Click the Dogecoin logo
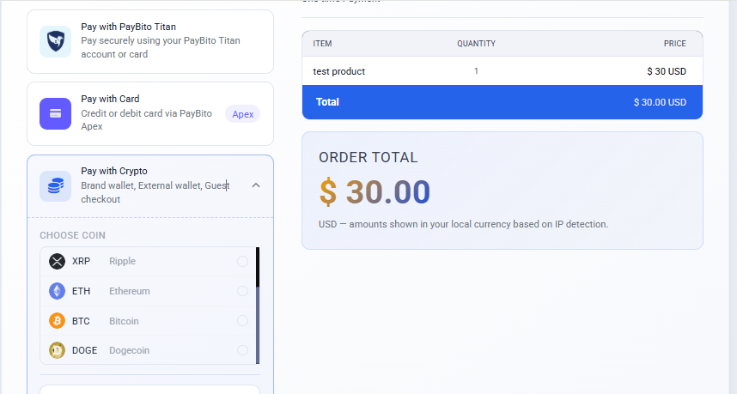737x394 pixels. pos(58,350)
